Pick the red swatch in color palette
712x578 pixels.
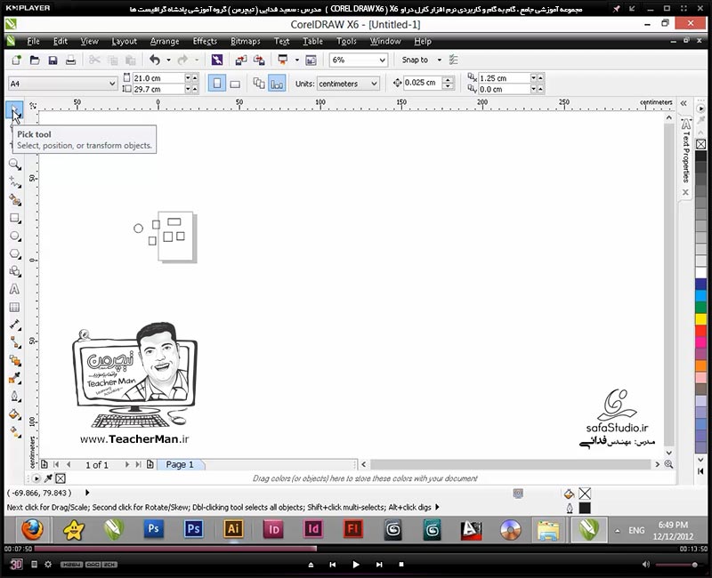pos(700,330)
